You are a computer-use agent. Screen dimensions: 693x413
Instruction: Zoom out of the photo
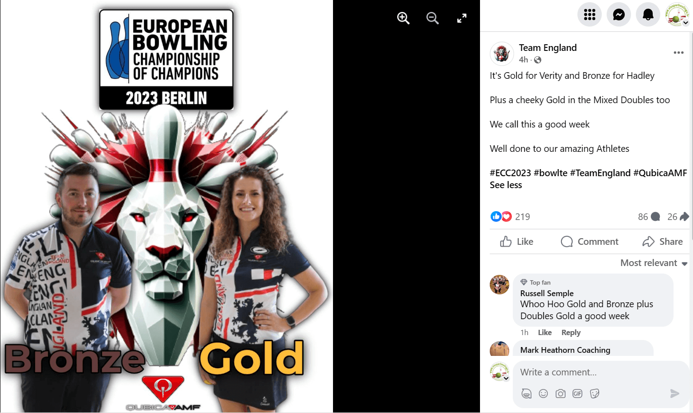click(432, 18)
